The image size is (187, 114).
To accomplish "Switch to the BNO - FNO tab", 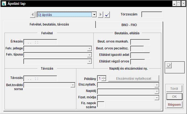I will 129,25.
